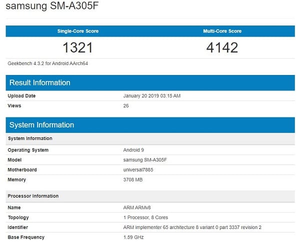The image size is (300, 245).
Task: Select the Model value samsung SM-A305F
Action: click(x=145, y=160)
